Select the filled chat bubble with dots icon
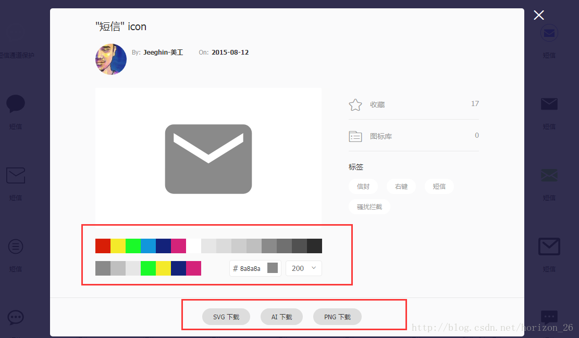Screen dimensions: 579x338 (549, 317)
